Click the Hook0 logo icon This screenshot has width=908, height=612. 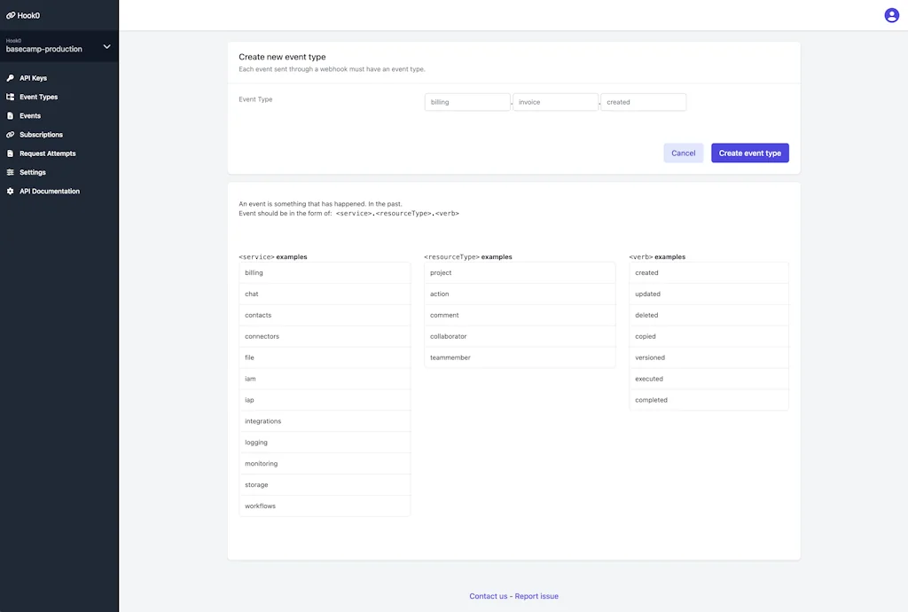click(11, 15)
